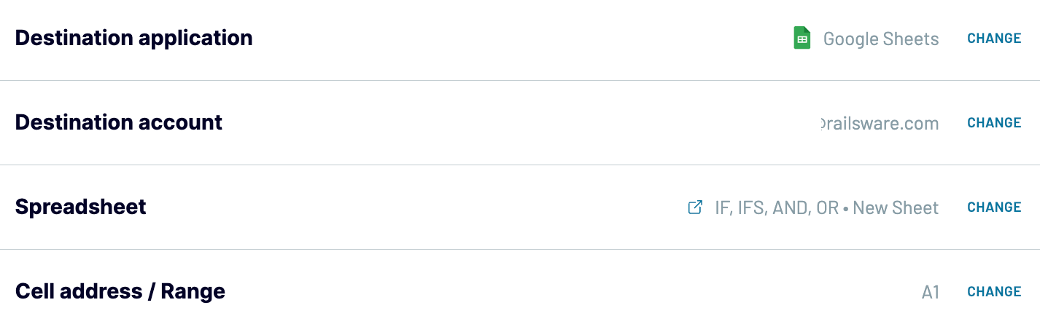Change the destination application

click(x=993, y=39)
